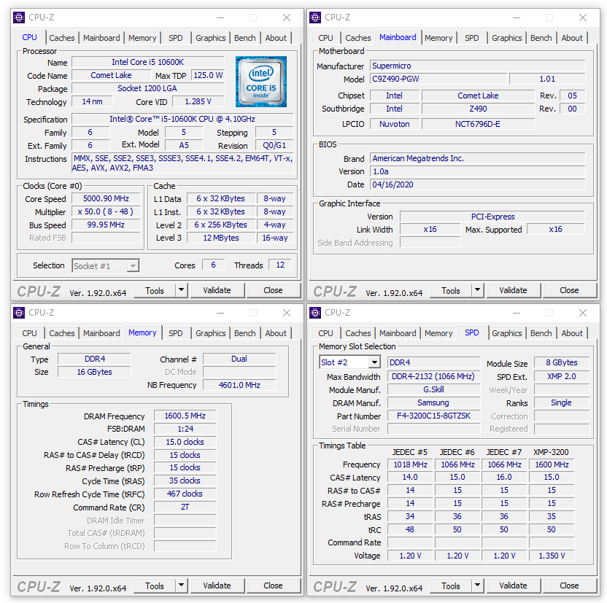Click the Intel Core i5 logo badge
Image resolution: width=607 pixels, height=603 pixels.
coord(261,82)
